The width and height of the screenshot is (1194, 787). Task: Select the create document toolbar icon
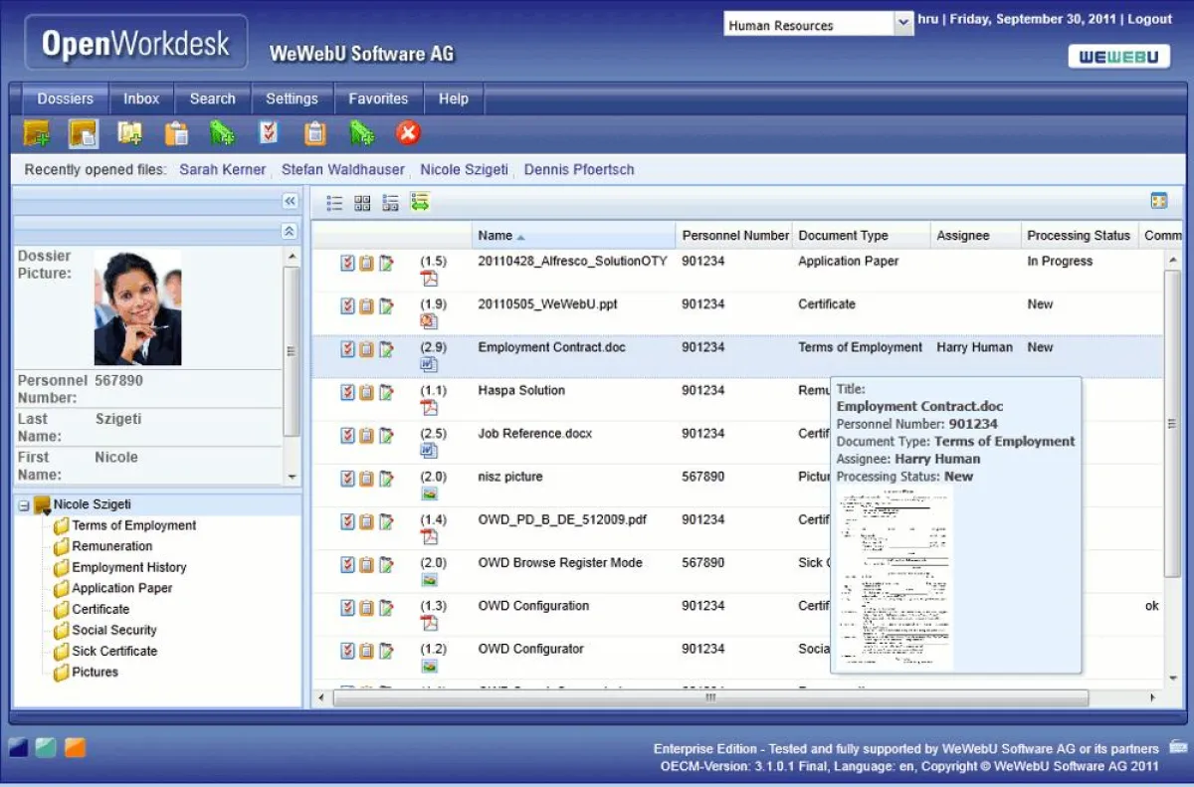point(82,132)
